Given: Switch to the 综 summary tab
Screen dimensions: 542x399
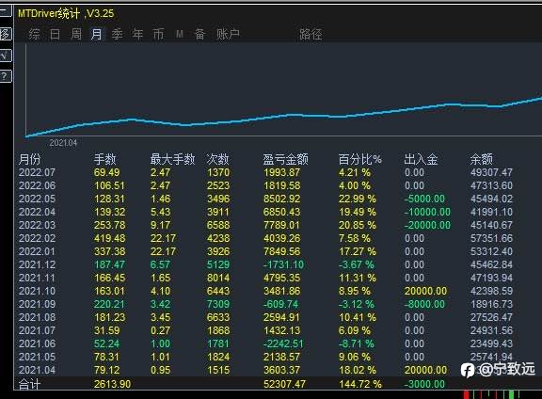Looking at the screenshot, I should click(34, 34).
